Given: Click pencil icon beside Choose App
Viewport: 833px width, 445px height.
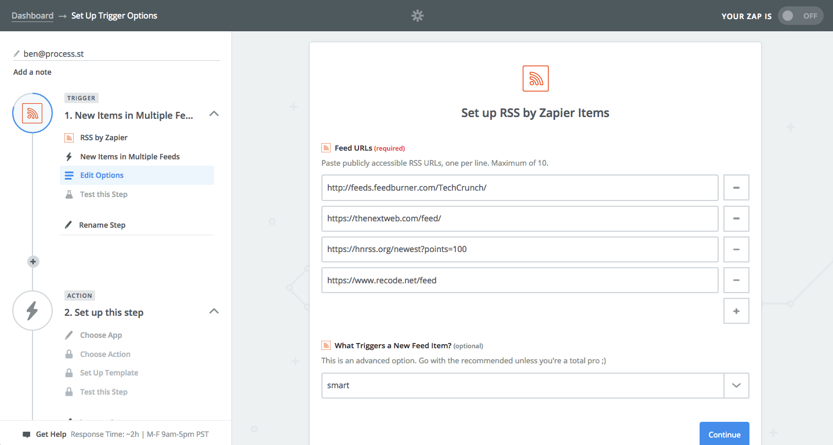Looking at the screenshot, I should tap(69, 335).
